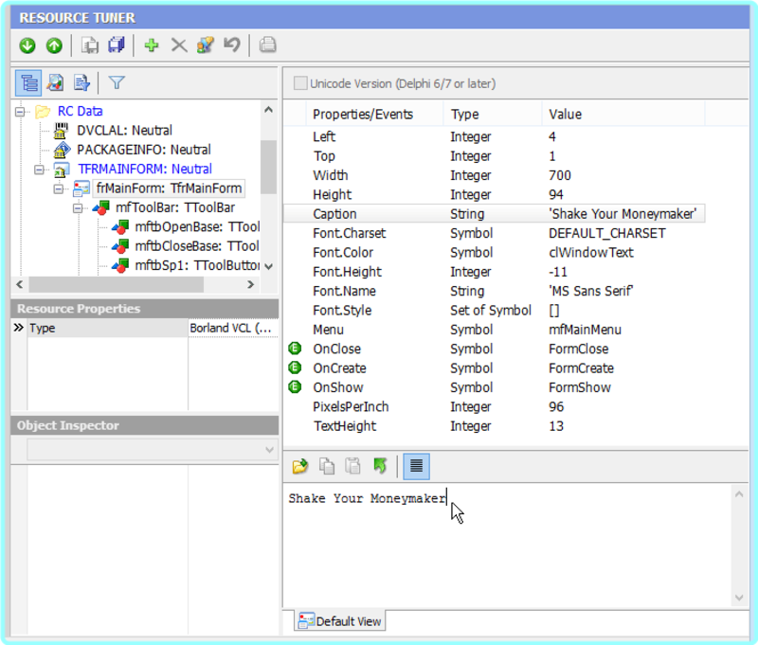
Task: Click the PACKAGEINFO resource icon
Action: click(62, 151)
